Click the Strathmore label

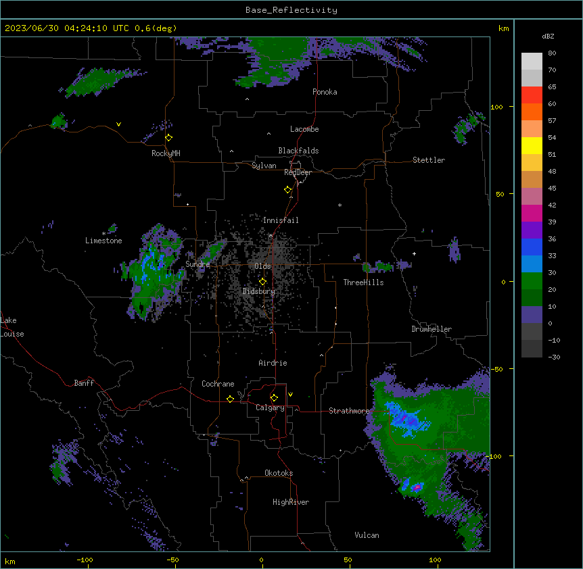(349, 411)
